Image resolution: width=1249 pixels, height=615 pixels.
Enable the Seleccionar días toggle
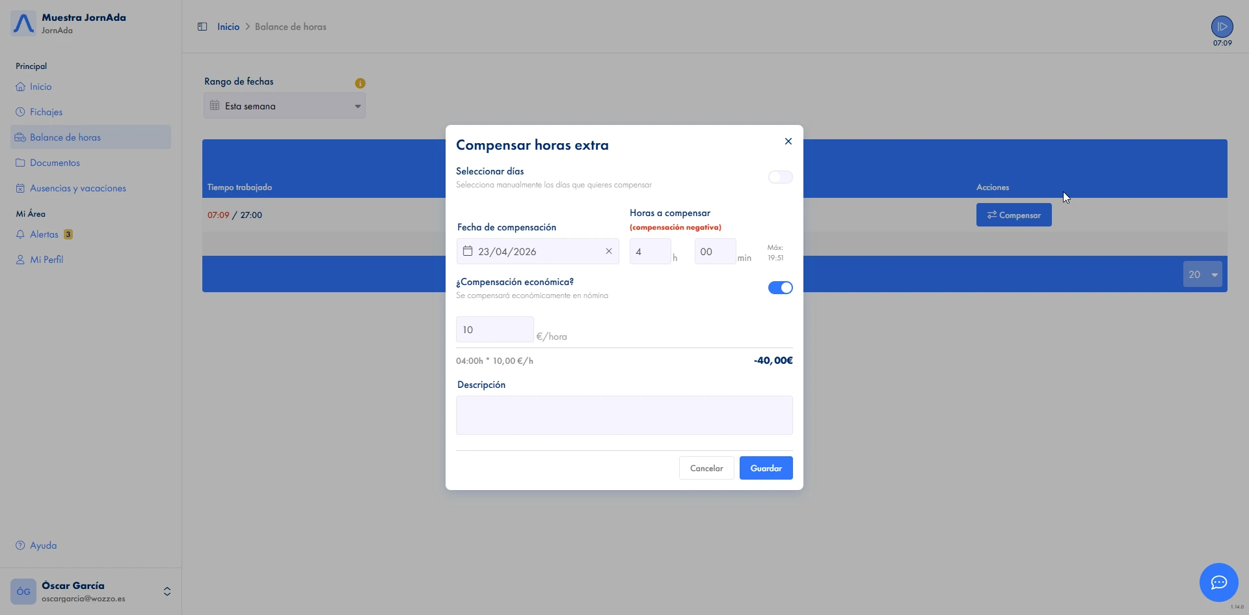click(x=780, y=177)
